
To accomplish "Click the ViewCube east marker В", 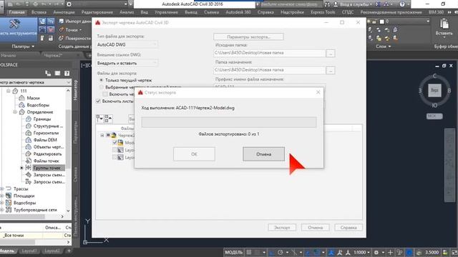I will click(449, 91).
